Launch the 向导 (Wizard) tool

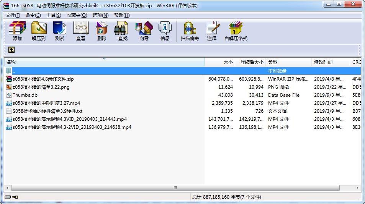(x=144, y=31)
